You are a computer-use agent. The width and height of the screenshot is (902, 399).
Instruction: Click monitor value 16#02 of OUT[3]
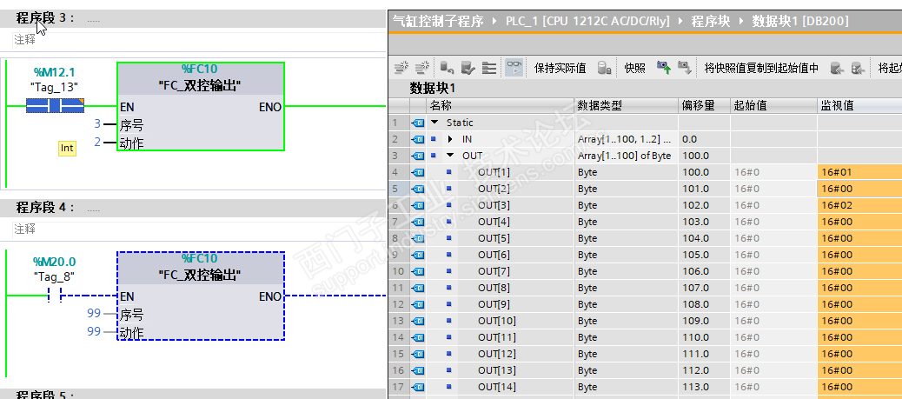859,205
